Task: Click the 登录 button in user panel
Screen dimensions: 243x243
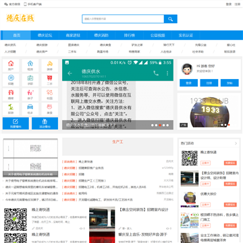Action: (188, 83)
